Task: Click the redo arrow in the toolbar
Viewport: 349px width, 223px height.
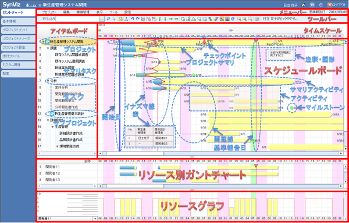Action: (138, 19)
